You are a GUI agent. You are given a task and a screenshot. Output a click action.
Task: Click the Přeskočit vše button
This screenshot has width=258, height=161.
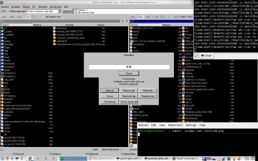[x=129, y=96]
